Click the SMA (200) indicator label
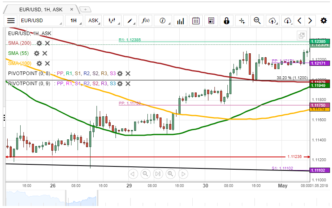This screenshot has width=332, height=208. 20,43
